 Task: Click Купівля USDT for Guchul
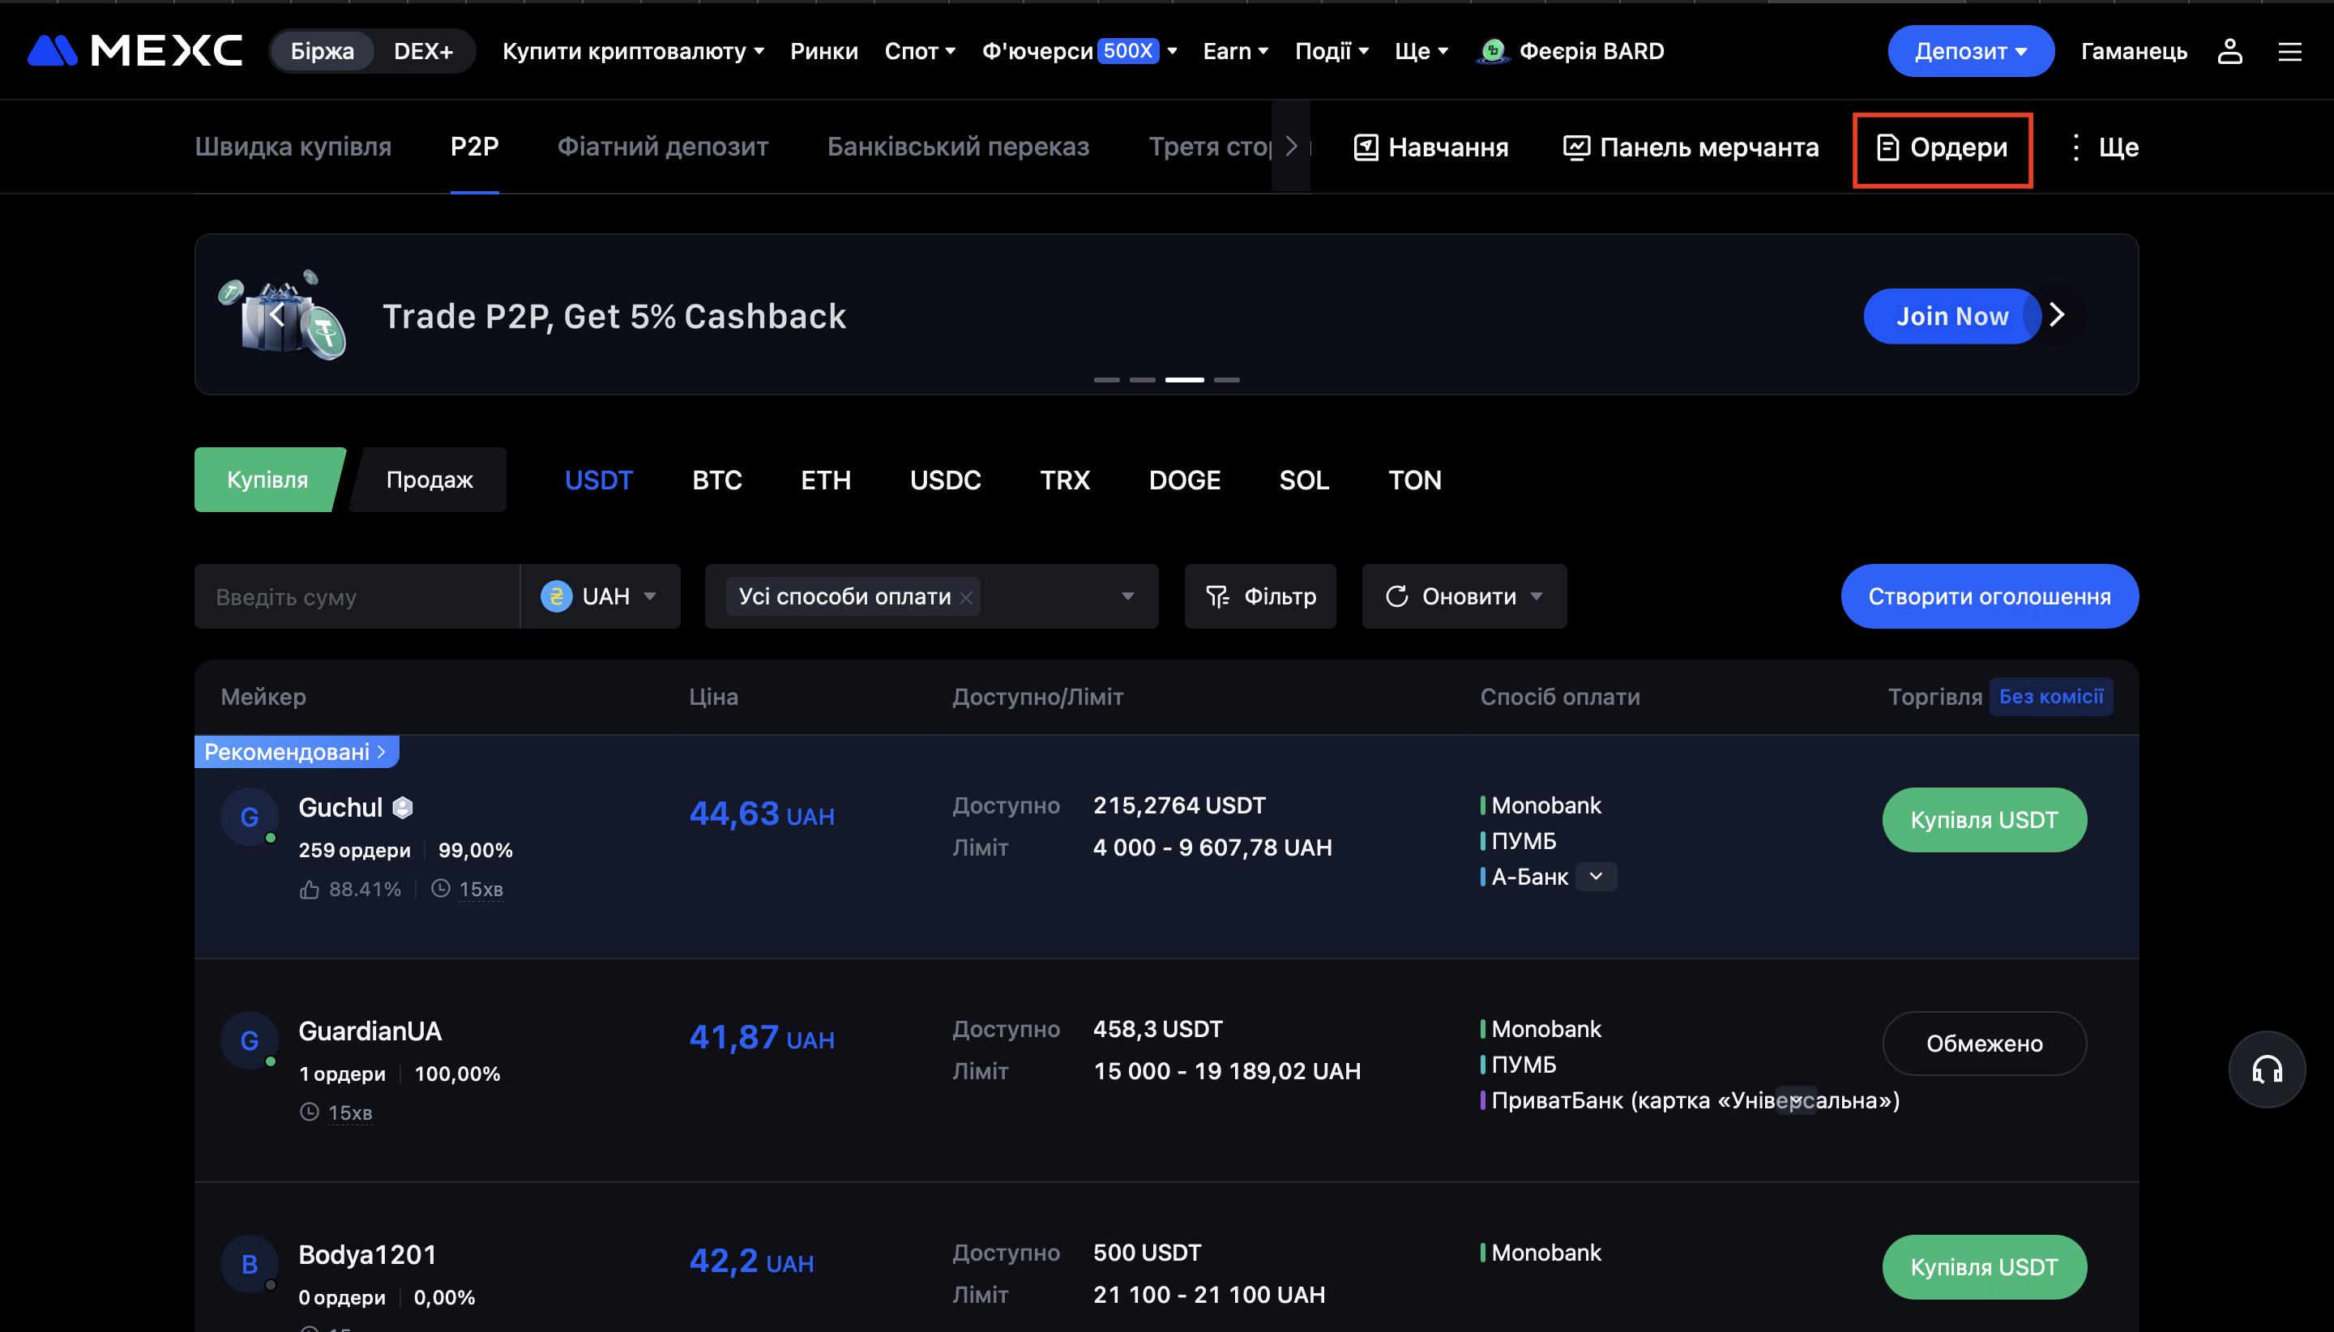pos(1984,820)
